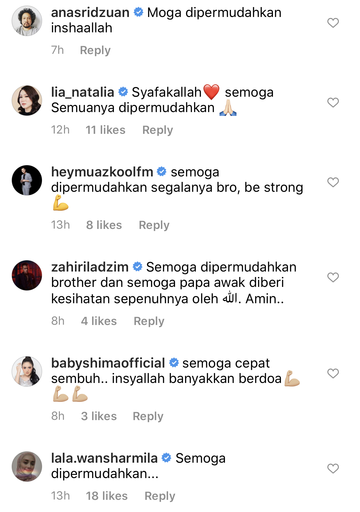Open the heymuazkoolfm username link
The height and width of the screenshot is (512, 360).
pyautogui.click(x=102, y=172)
